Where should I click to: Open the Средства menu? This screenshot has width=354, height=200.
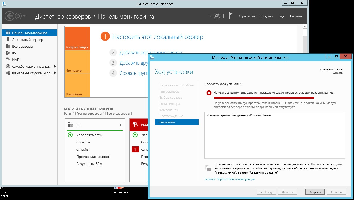click(x=266, y=16)
